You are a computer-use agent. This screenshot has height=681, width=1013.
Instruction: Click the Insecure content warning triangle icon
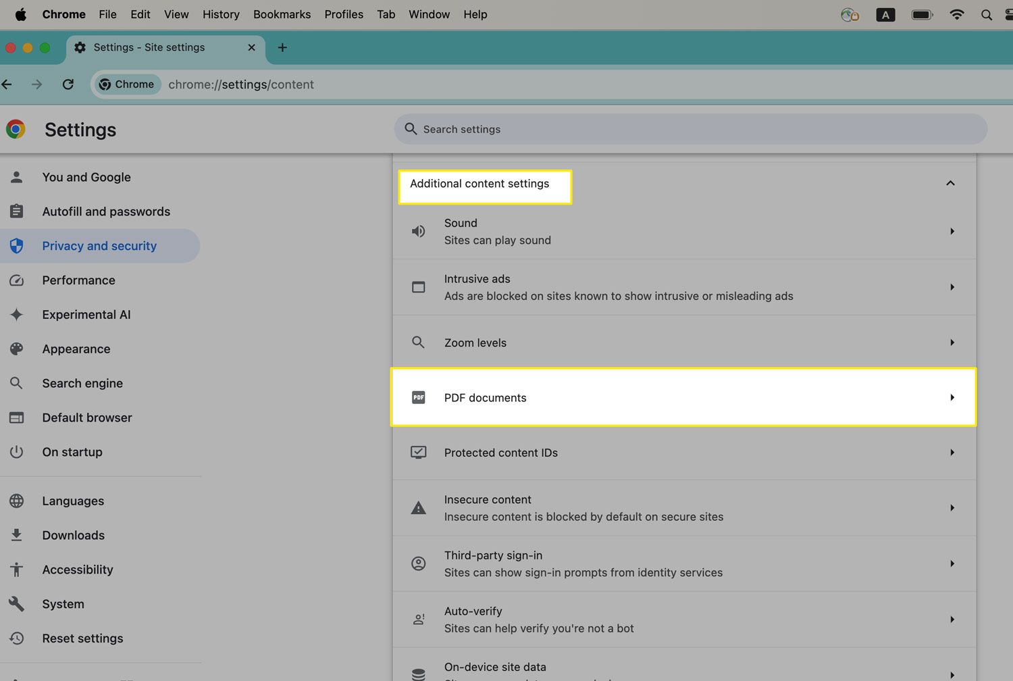(x=419, y=508)
